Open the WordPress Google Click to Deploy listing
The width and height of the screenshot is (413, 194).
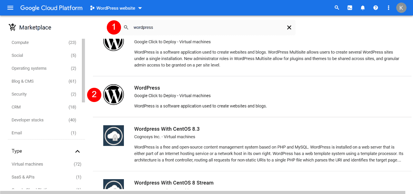click(147, 87)
